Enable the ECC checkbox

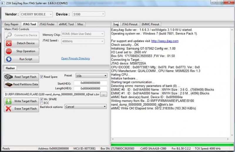(42, 103)
